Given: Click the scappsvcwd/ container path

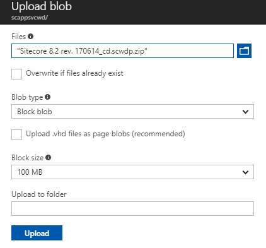Looking at the screenshot, I should [30, 18].
